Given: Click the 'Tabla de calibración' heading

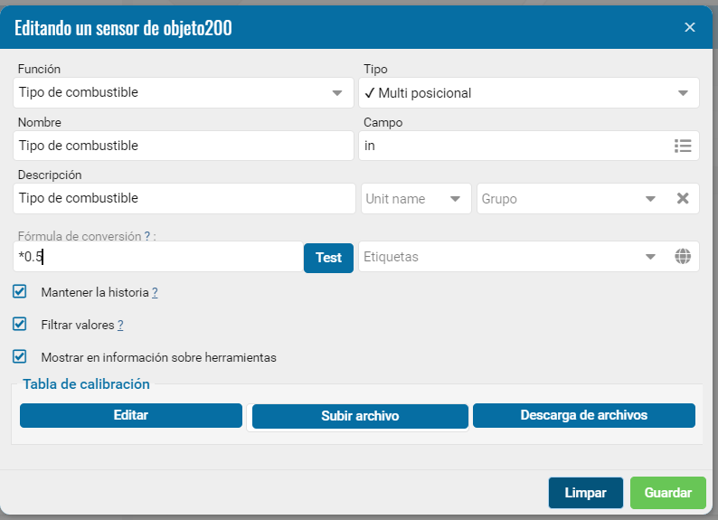Looking at the screenshot, I should point(86,384).
